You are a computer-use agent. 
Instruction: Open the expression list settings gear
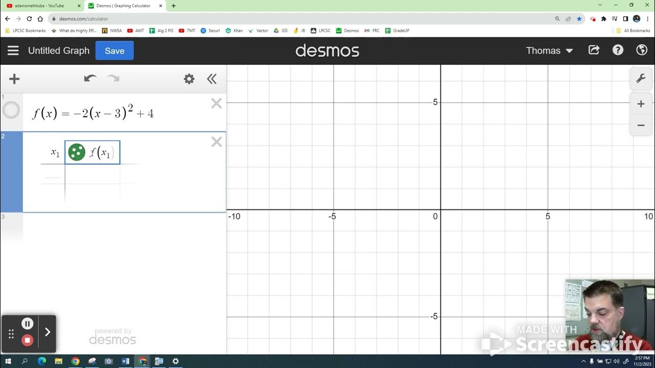coord(189,79)
